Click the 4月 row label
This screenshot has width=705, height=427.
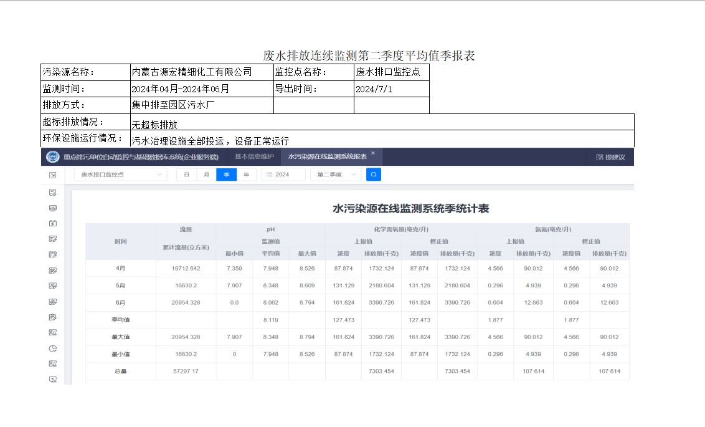click(x=120, y=269)
